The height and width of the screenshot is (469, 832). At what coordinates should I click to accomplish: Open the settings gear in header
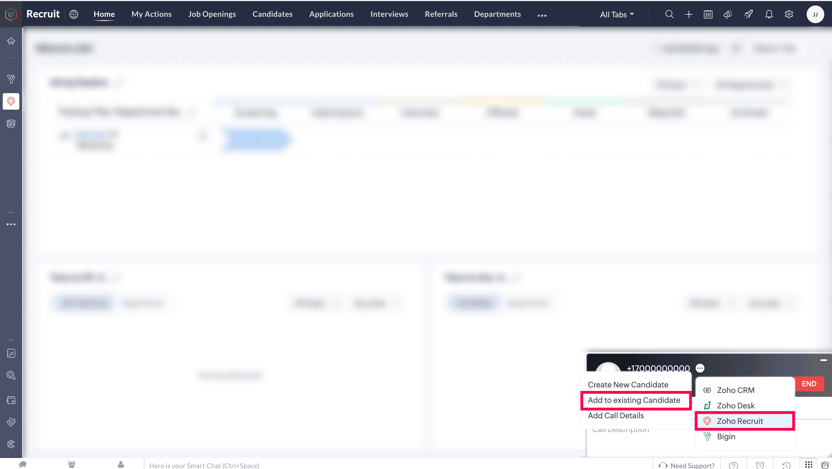[x=789, y=14]
